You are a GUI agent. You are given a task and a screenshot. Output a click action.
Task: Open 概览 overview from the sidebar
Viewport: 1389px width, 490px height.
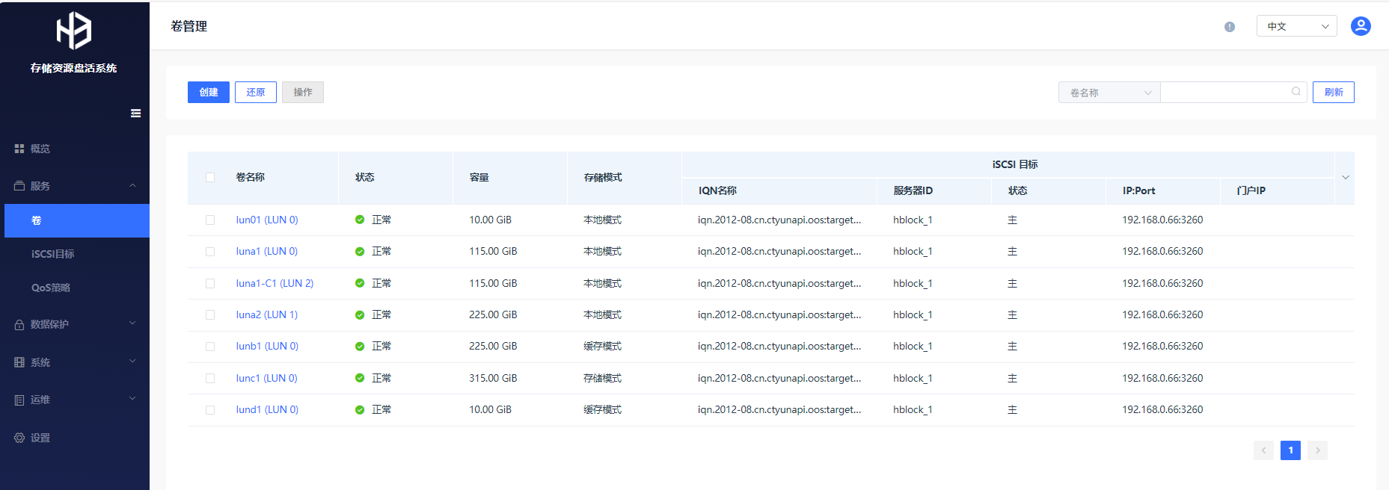coord(40,149)
